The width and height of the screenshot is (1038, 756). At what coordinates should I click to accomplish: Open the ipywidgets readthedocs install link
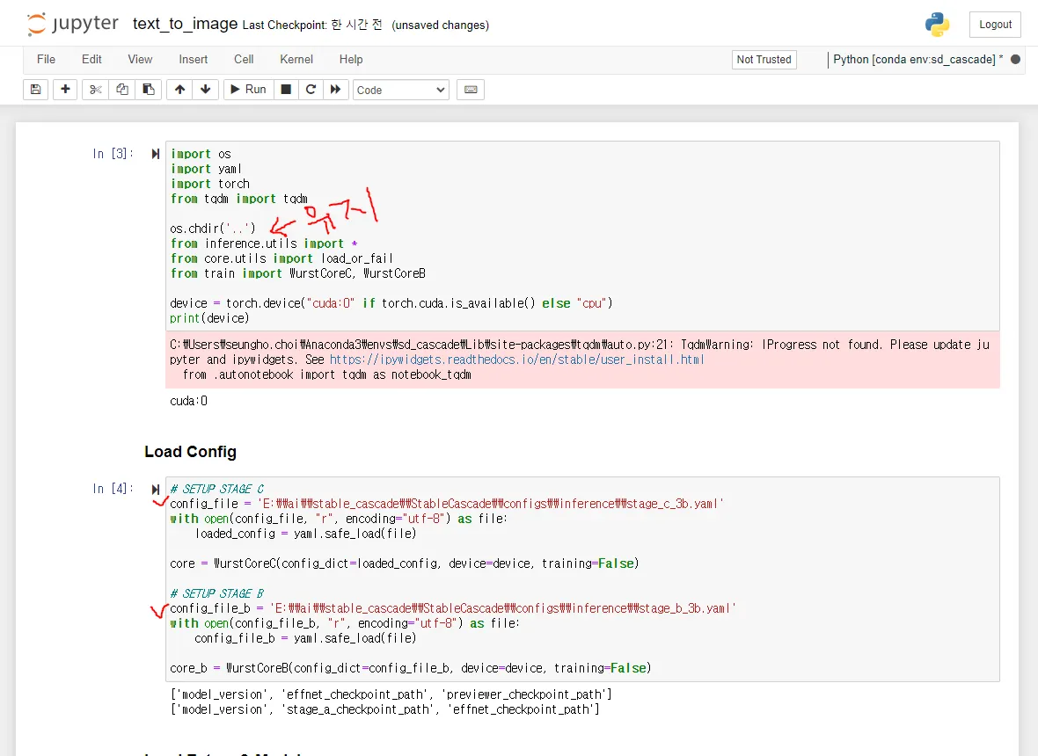[x=516, y=360]
